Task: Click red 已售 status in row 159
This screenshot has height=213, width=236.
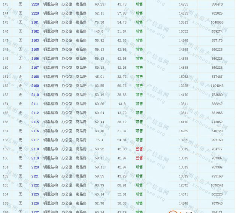Action: click(x=139, y=149)
